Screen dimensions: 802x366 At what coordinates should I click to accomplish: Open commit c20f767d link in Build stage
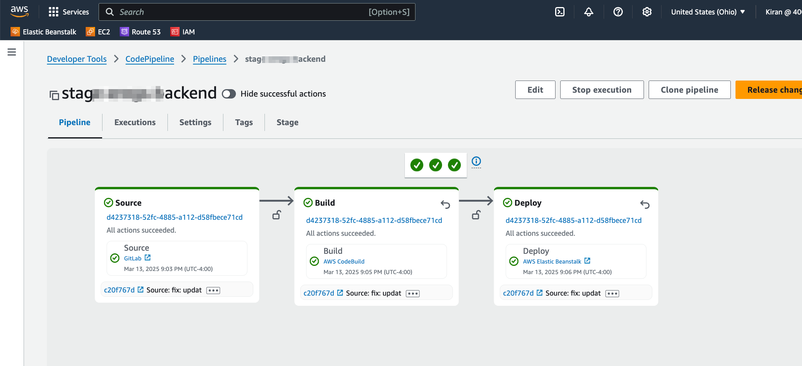319,293
